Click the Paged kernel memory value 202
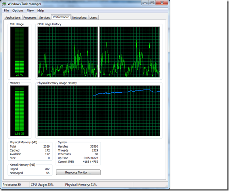The width and height of the screenshot is (229, 191). click(x=47, y=169)
